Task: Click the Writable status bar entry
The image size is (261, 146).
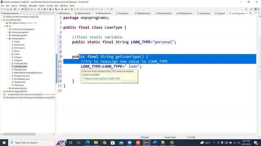Action: pos(145,137)
